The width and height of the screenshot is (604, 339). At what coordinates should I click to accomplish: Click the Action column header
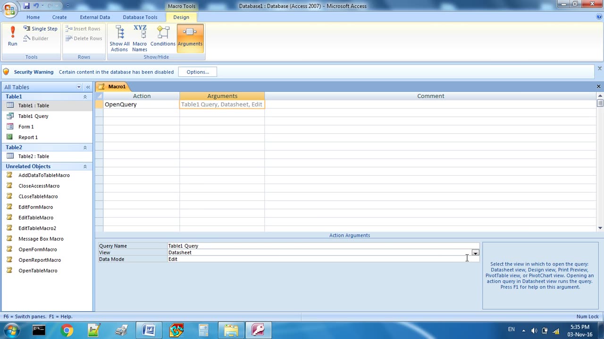click(142, 96)
